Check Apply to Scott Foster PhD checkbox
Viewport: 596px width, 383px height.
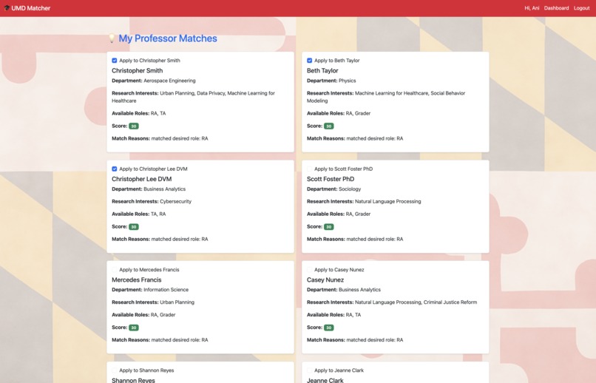tap(309, 169)
